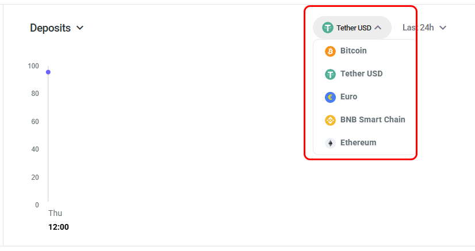The height and width of the screenshot is (251, 475).
Task: Click the purple data point on the chart
Action: pos(48,72)
